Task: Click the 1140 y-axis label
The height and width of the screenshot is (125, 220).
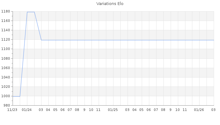Action: [6, 30]
